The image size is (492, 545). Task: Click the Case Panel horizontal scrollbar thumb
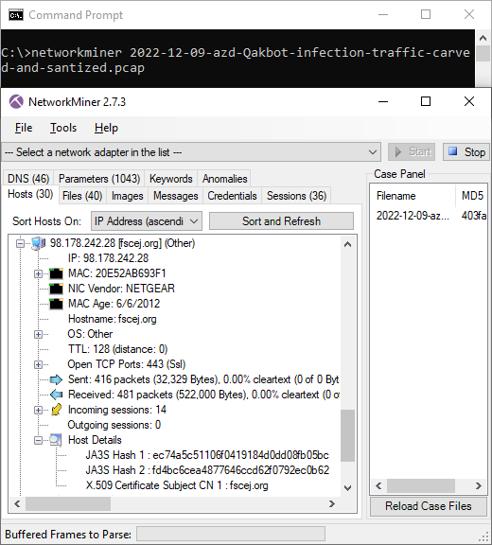click(421, 485)
